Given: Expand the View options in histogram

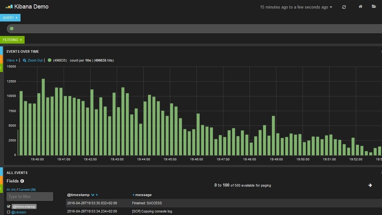Looking at the screenshot, I should click(12, 60).
